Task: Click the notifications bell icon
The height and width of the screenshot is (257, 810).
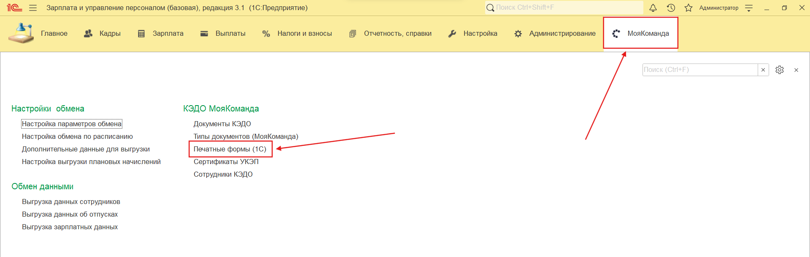Action: (x=653, y=8)
